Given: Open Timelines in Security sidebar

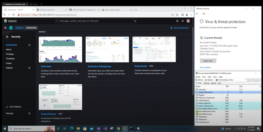Looking at the screenshot, I should point(10,59).
